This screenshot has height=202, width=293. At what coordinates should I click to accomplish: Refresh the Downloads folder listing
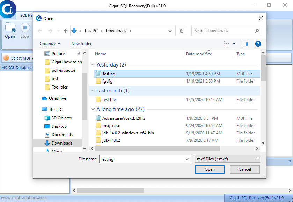click(182, 31)
